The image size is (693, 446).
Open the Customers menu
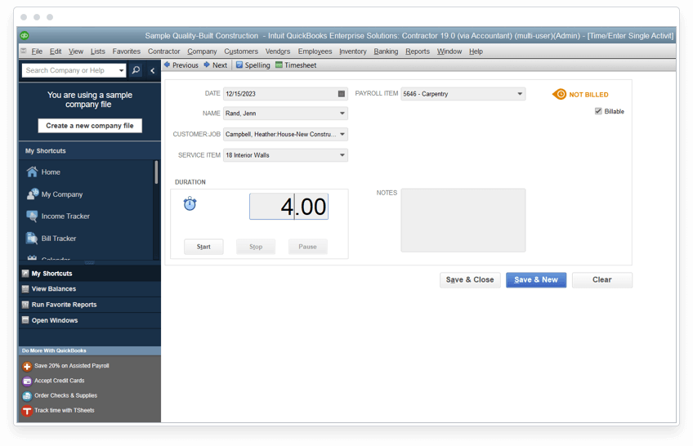241,51
